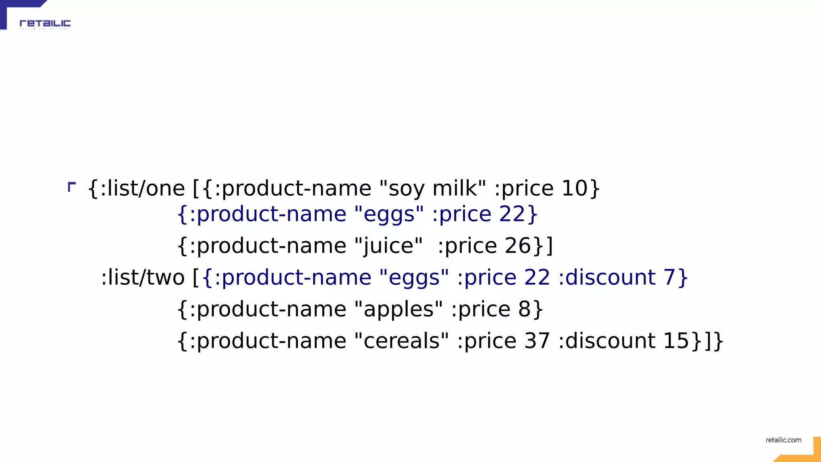Click the blue bullet marker before :list/one
The image size is (821, 462).
[x=71, y=187]
